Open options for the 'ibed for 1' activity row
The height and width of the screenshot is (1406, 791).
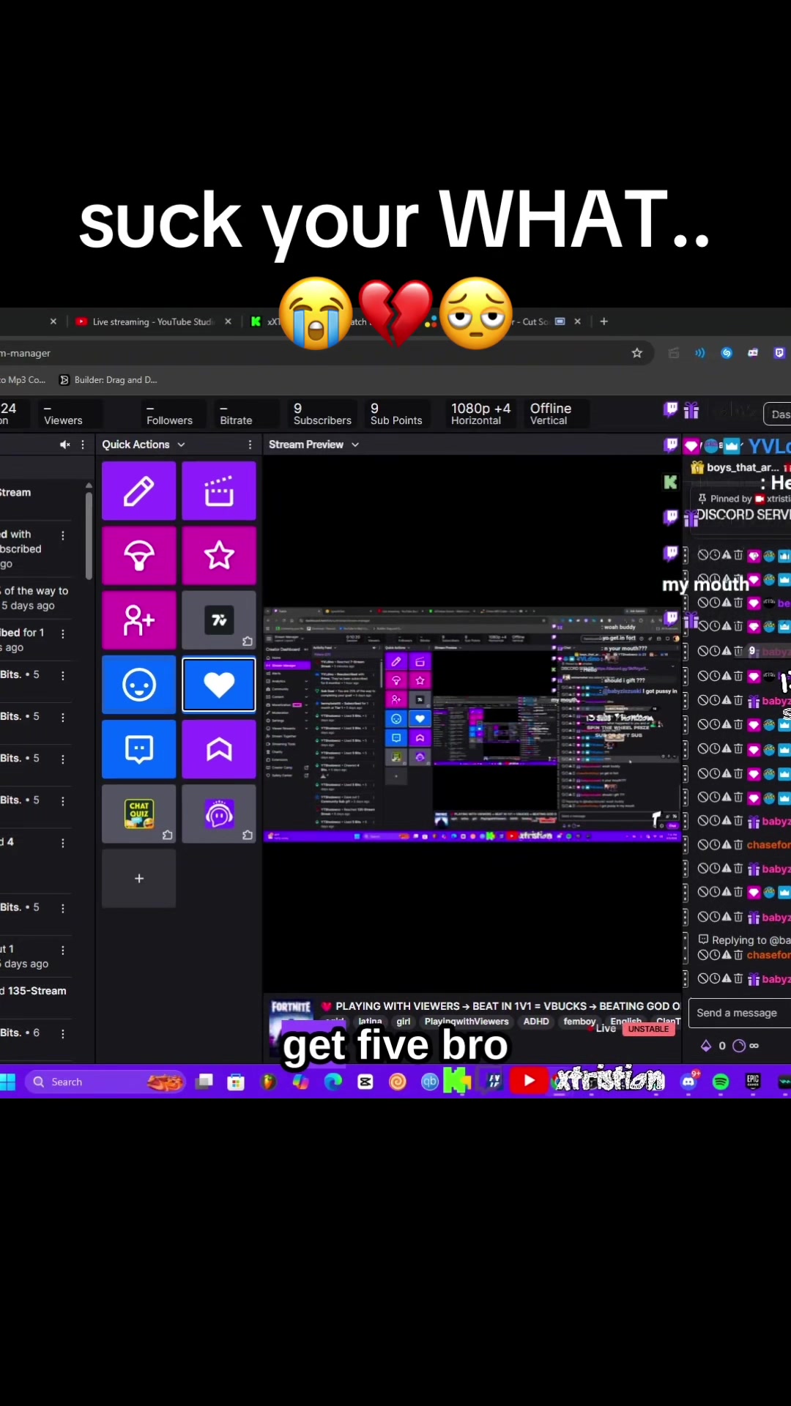63,633
